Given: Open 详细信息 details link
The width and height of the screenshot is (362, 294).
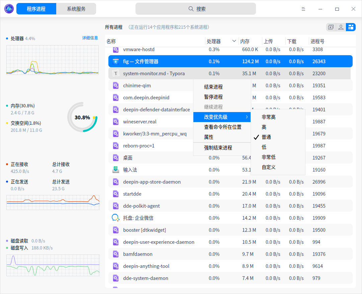Looking at the screenshot, I should pyautogui.click(x=90, y=38).
